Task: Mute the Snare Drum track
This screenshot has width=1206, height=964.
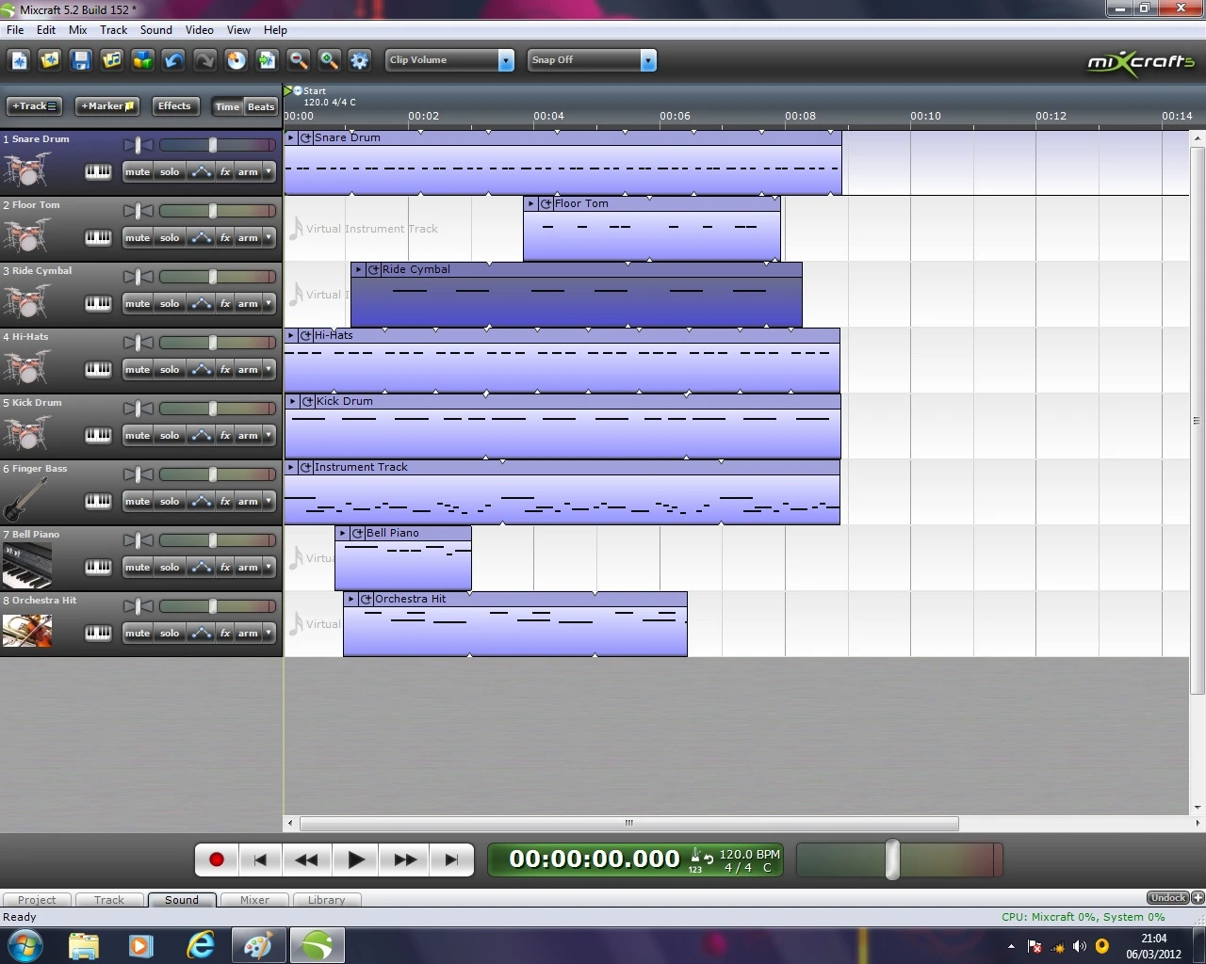Action: point(138,171)
